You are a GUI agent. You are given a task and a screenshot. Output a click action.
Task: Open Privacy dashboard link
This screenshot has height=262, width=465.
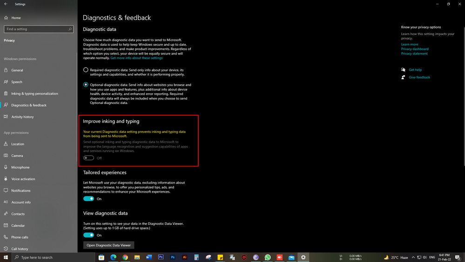click(x=415, y=49)
